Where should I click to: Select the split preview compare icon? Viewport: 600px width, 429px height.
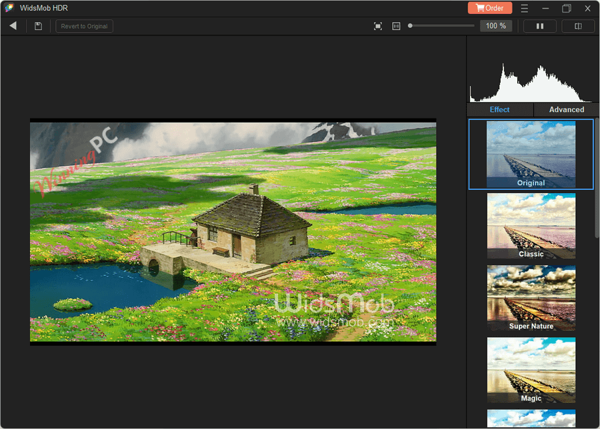539,25
